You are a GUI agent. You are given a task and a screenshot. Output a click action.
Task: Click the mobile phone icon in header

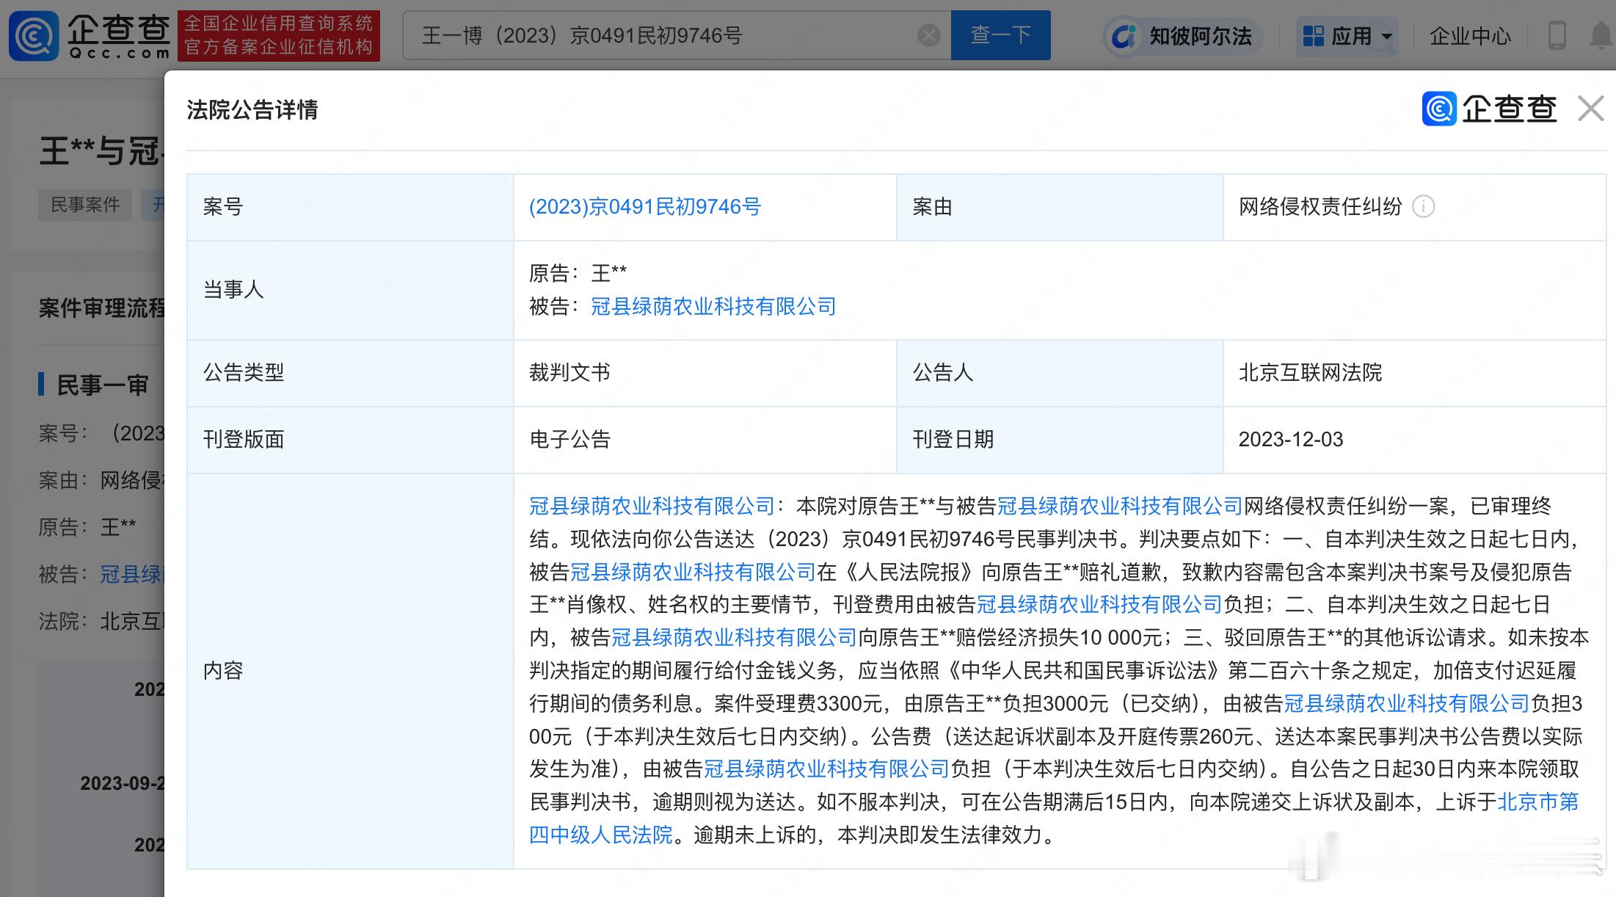tap(1557, 35)
